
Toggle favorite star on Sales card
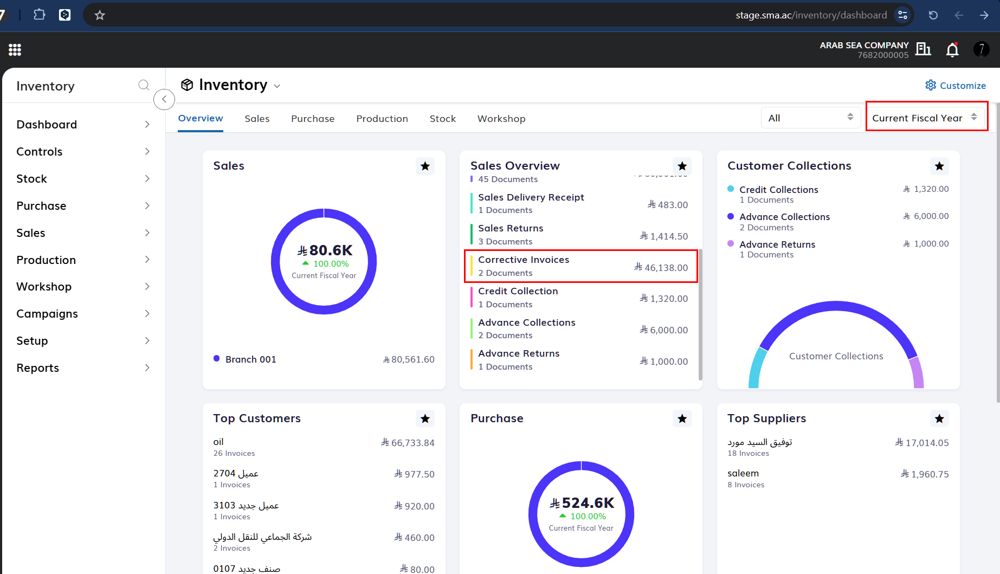[x=425, y=166]
